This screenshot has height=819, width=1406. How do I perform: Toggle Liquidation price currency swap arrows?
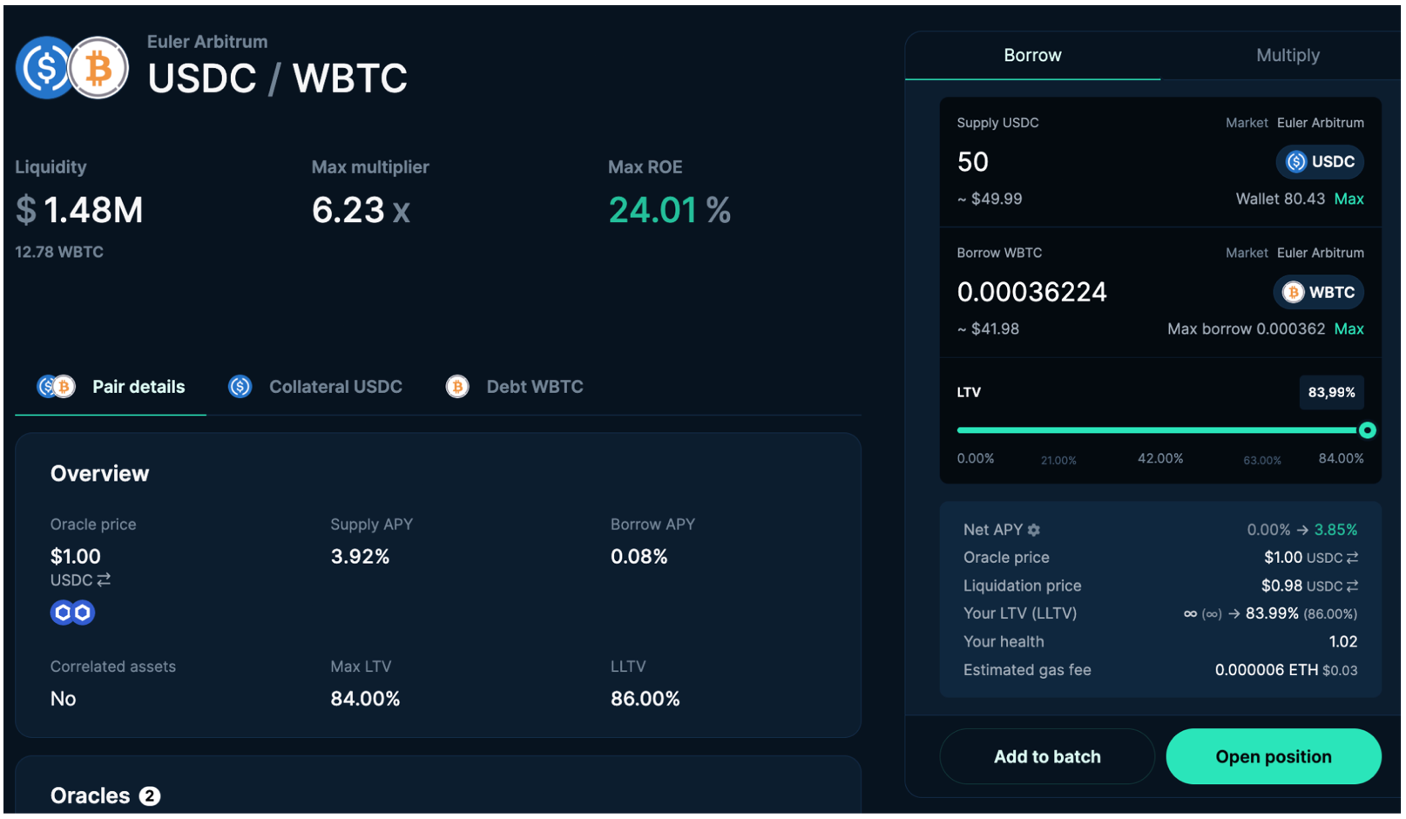[x=1352, y=586]
